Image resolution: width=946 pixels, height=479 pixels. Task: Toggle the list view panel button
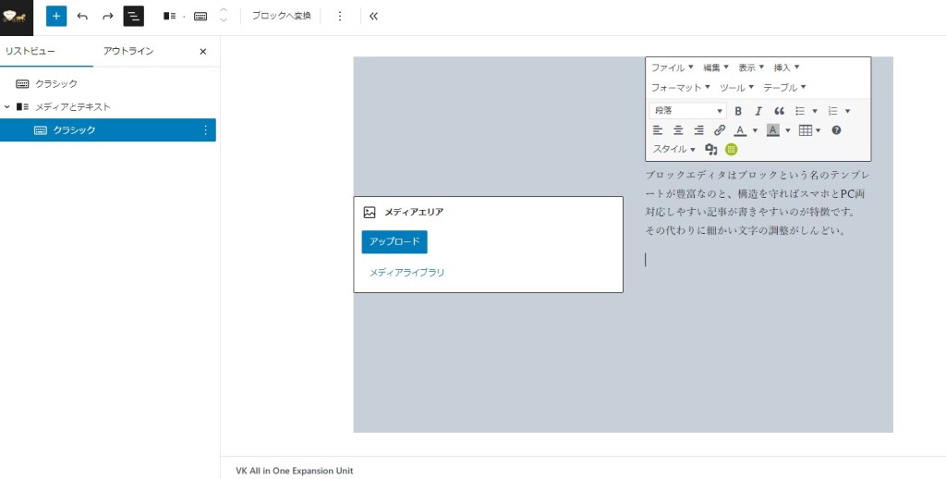tap(134, 16)
